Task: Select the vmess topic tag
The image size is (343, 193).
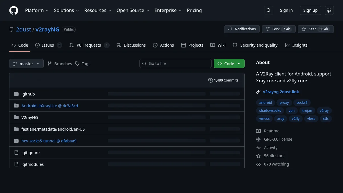Action: (x=264, y=119)
